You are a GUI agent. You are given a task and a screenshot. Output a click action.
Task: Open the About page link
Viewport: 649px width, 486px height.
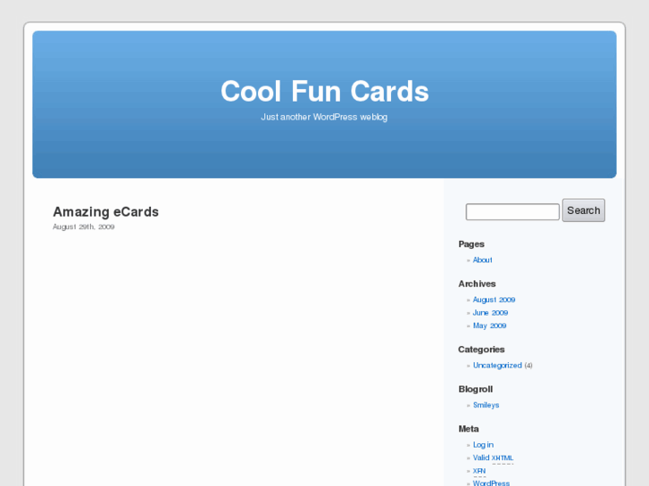coord(482,259)
